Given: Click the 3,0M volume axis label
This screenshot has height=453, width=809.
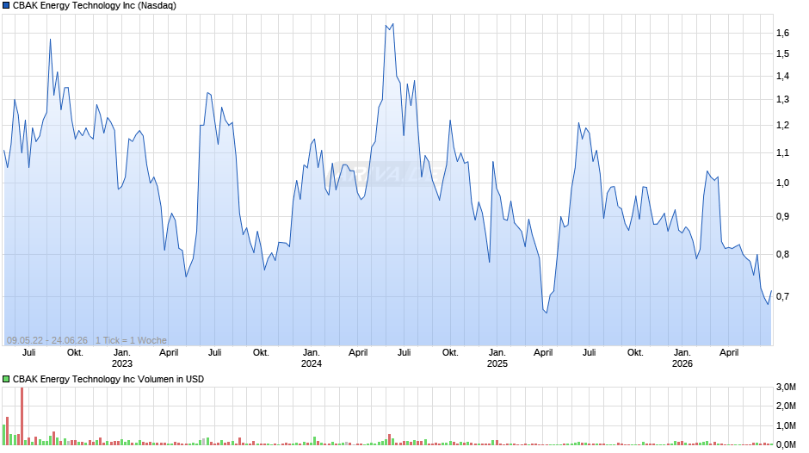Looking at the screenshot, I should (786, 388).
